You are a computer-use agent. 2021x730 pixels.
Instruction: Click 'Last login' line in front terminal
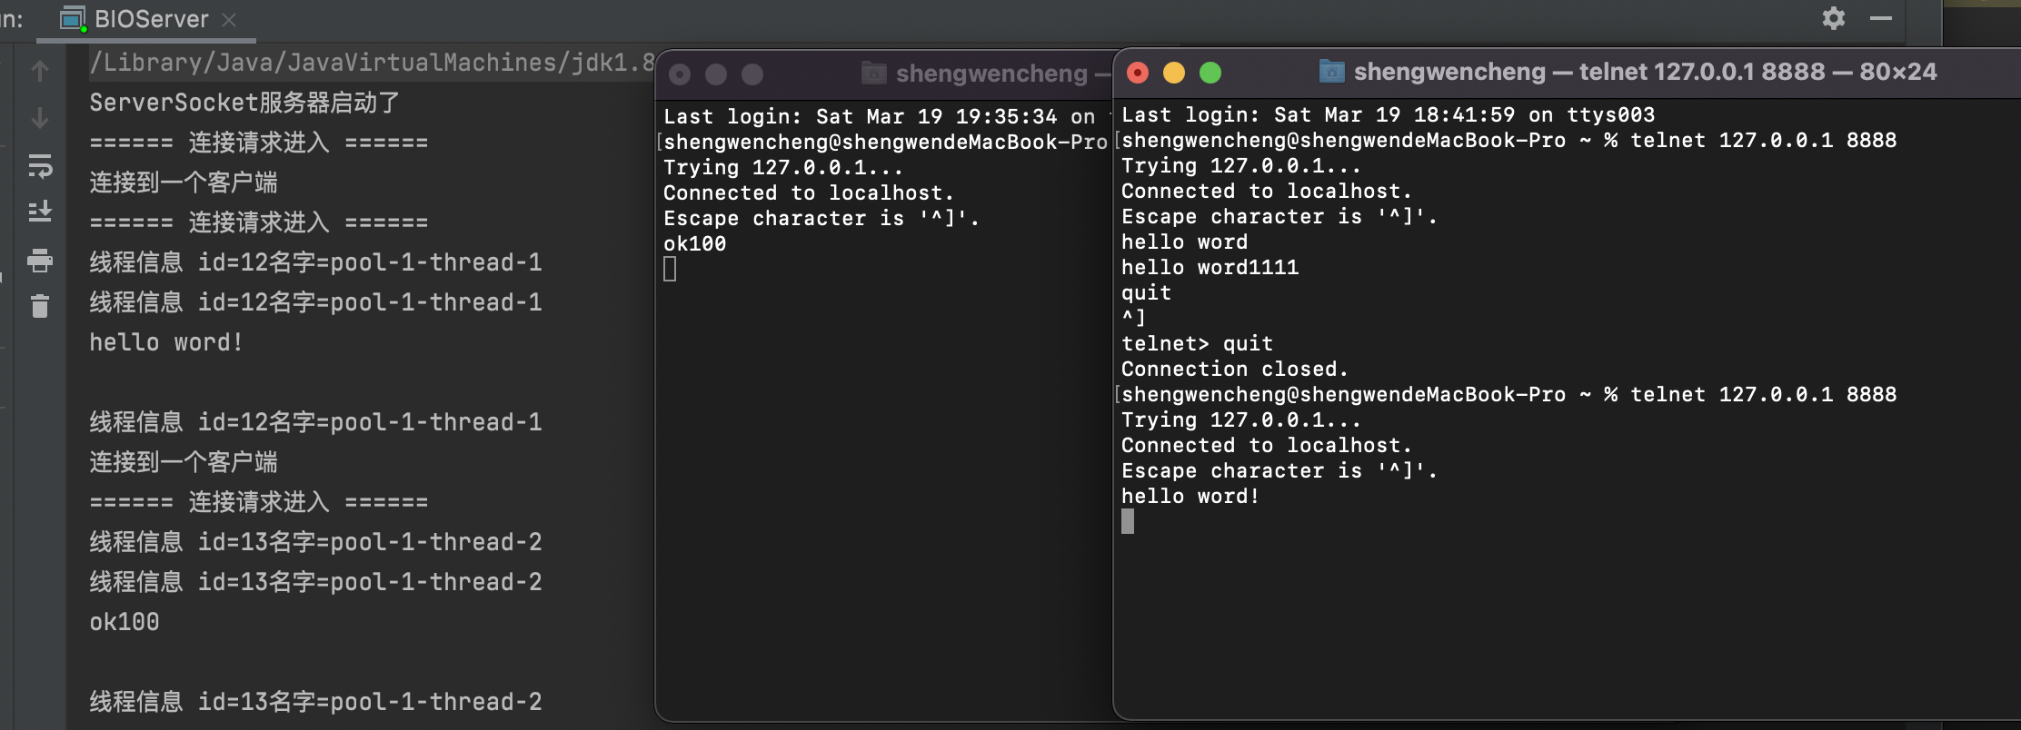(x=1388, y=115)
